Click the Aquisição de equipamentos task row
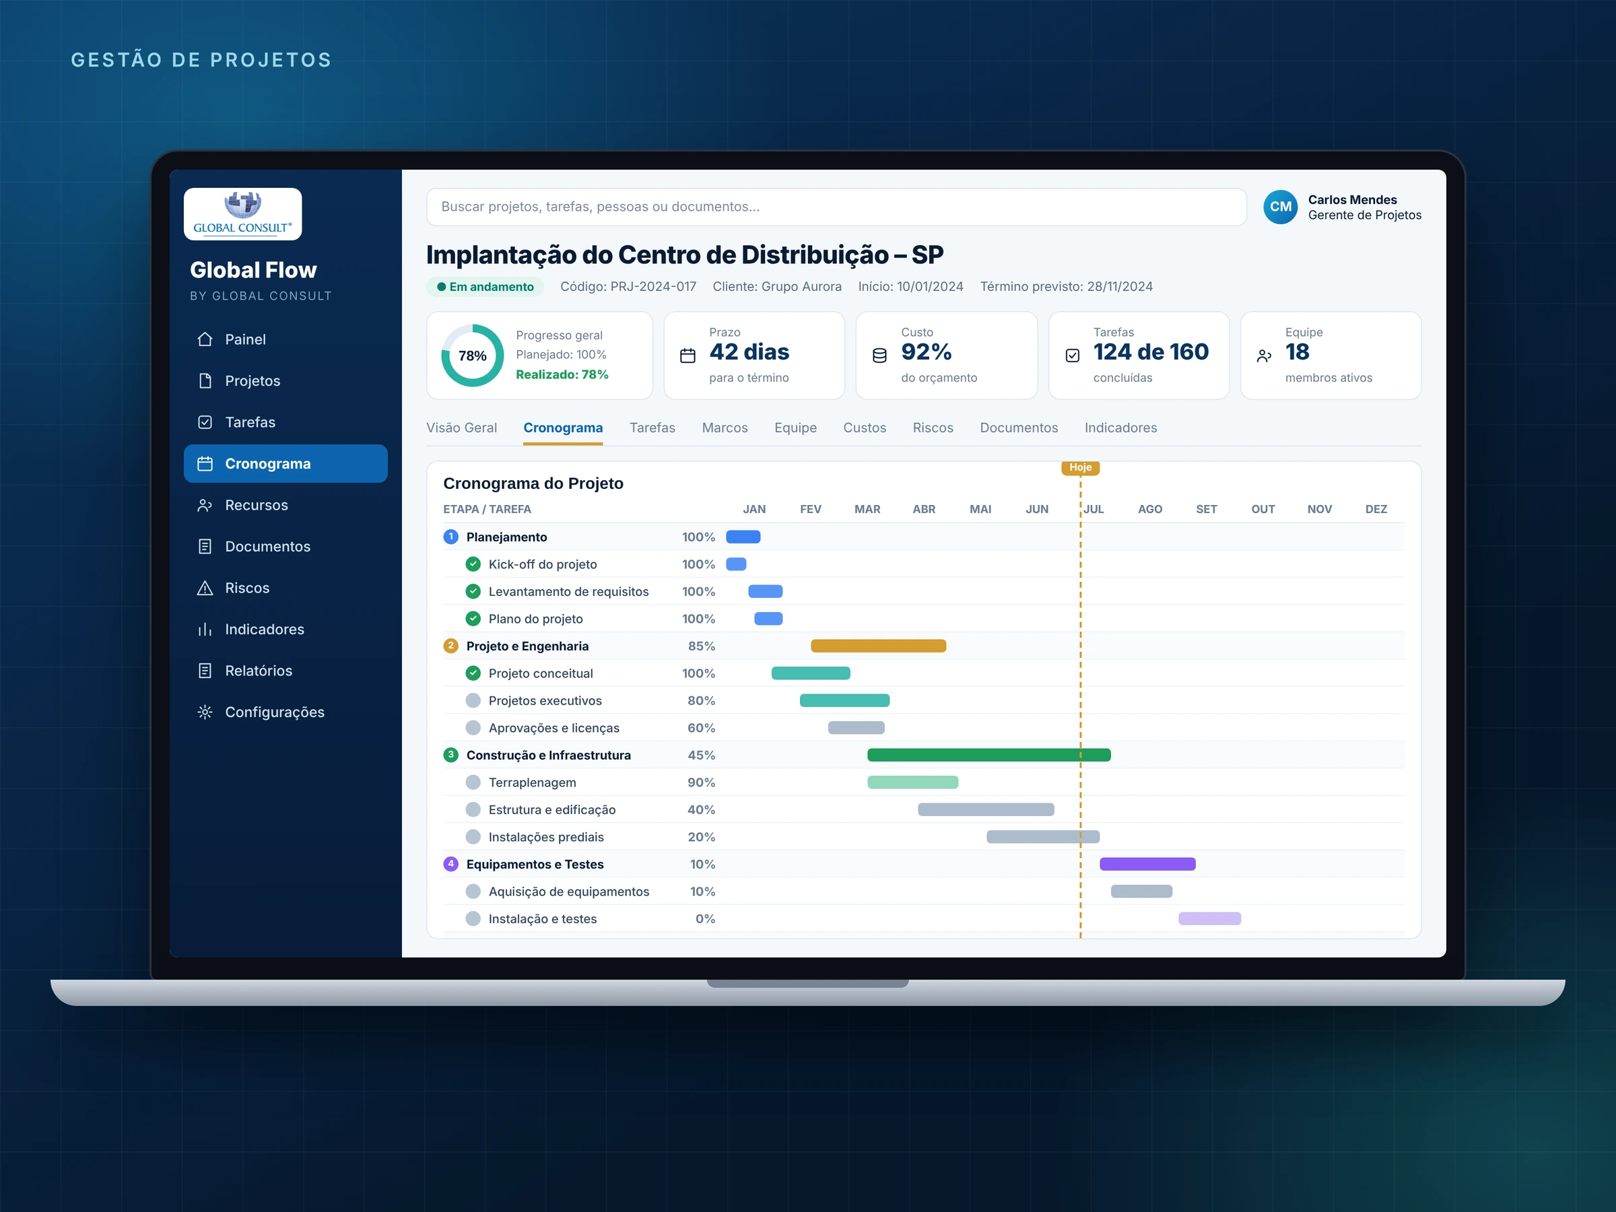 pos(923,891)
